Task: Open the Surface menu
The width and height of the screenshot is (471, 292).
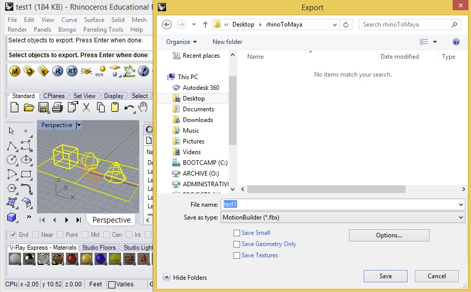Action: tap(94, 20)
